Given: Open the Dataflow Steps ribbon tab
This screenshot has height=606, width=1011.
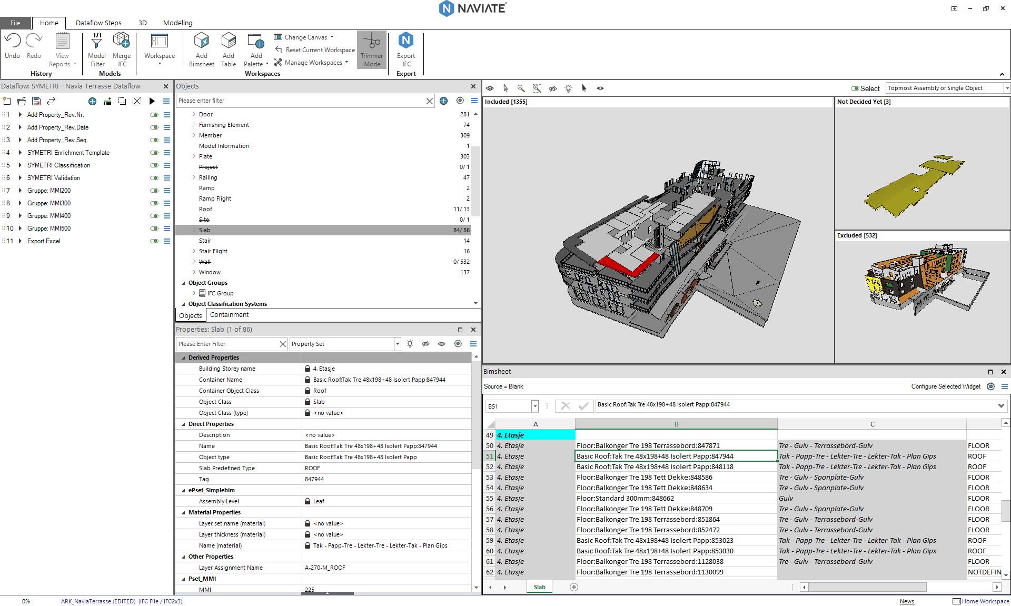Looking at the screenshot, I should coord(98,23).
